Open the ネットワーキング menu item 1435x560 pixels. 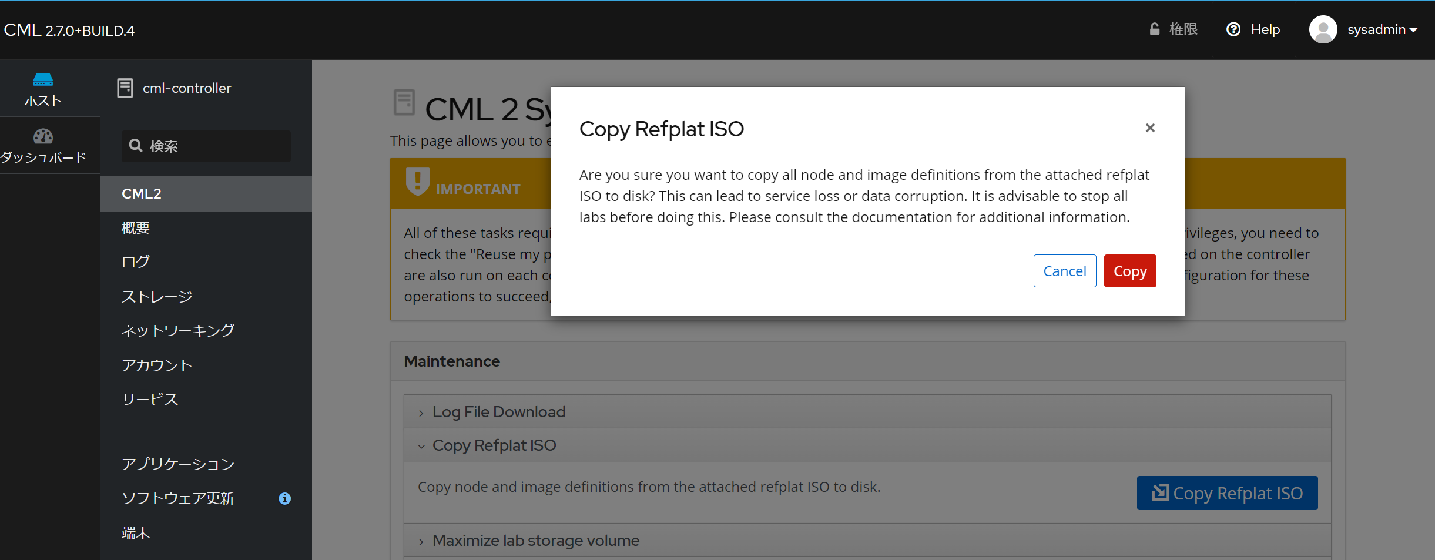(x=178, y=331)
